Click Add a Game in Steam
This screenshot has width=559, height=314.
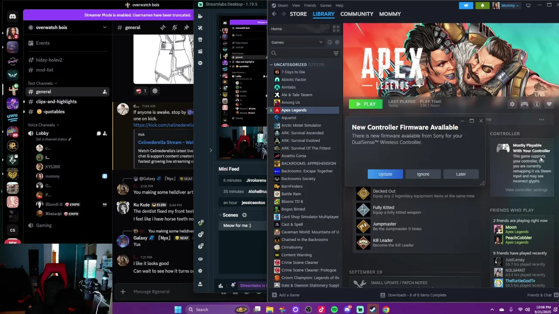pyautogui.click(x=286, y=295)
